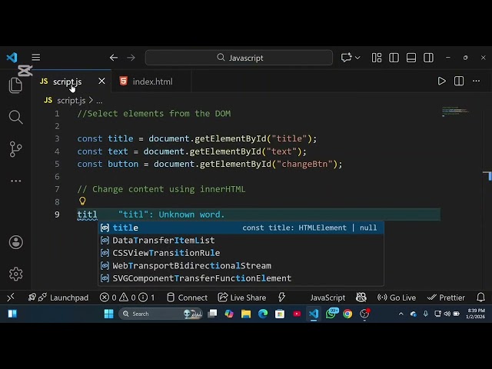492x369 pixels.
Task: Click the lightning bolt status icon
Action: (x=281, y=298)
